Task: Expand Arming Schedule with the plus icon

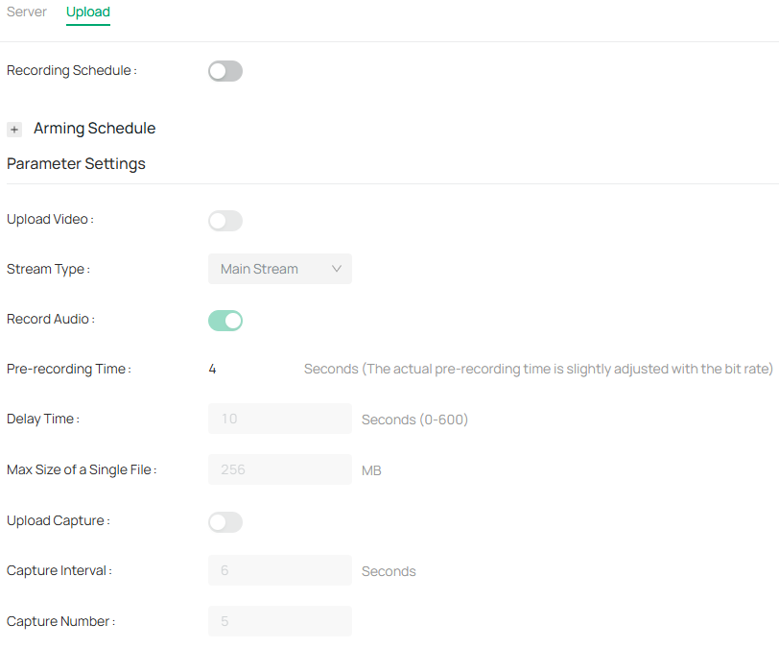Action: 14,130
